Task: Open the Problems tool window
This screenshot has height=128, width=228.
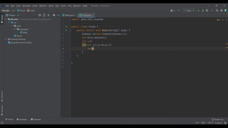Action: coord(22,119)
